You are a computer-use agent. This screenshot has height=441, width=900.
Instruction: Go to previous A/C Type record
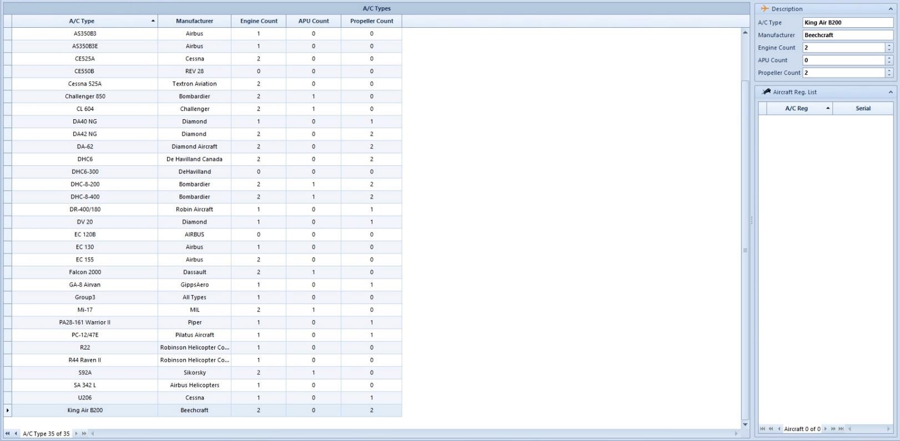pyautogui.click(x=16, y=434)
